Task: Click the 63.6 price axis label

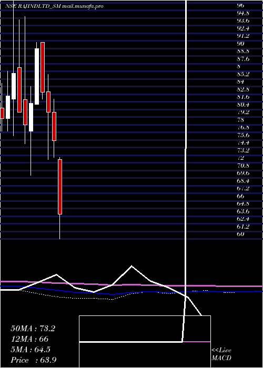Action: (x=243, y=211)
